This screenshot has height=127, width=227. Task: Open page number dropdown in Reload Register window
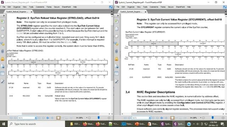tap(35, 118)
